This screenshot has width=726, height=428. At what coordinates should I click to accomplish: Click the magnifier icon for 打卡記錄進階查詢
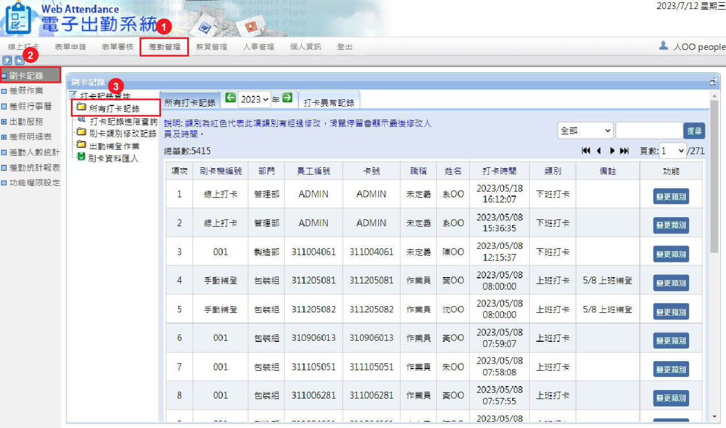[x=81, y=120]
